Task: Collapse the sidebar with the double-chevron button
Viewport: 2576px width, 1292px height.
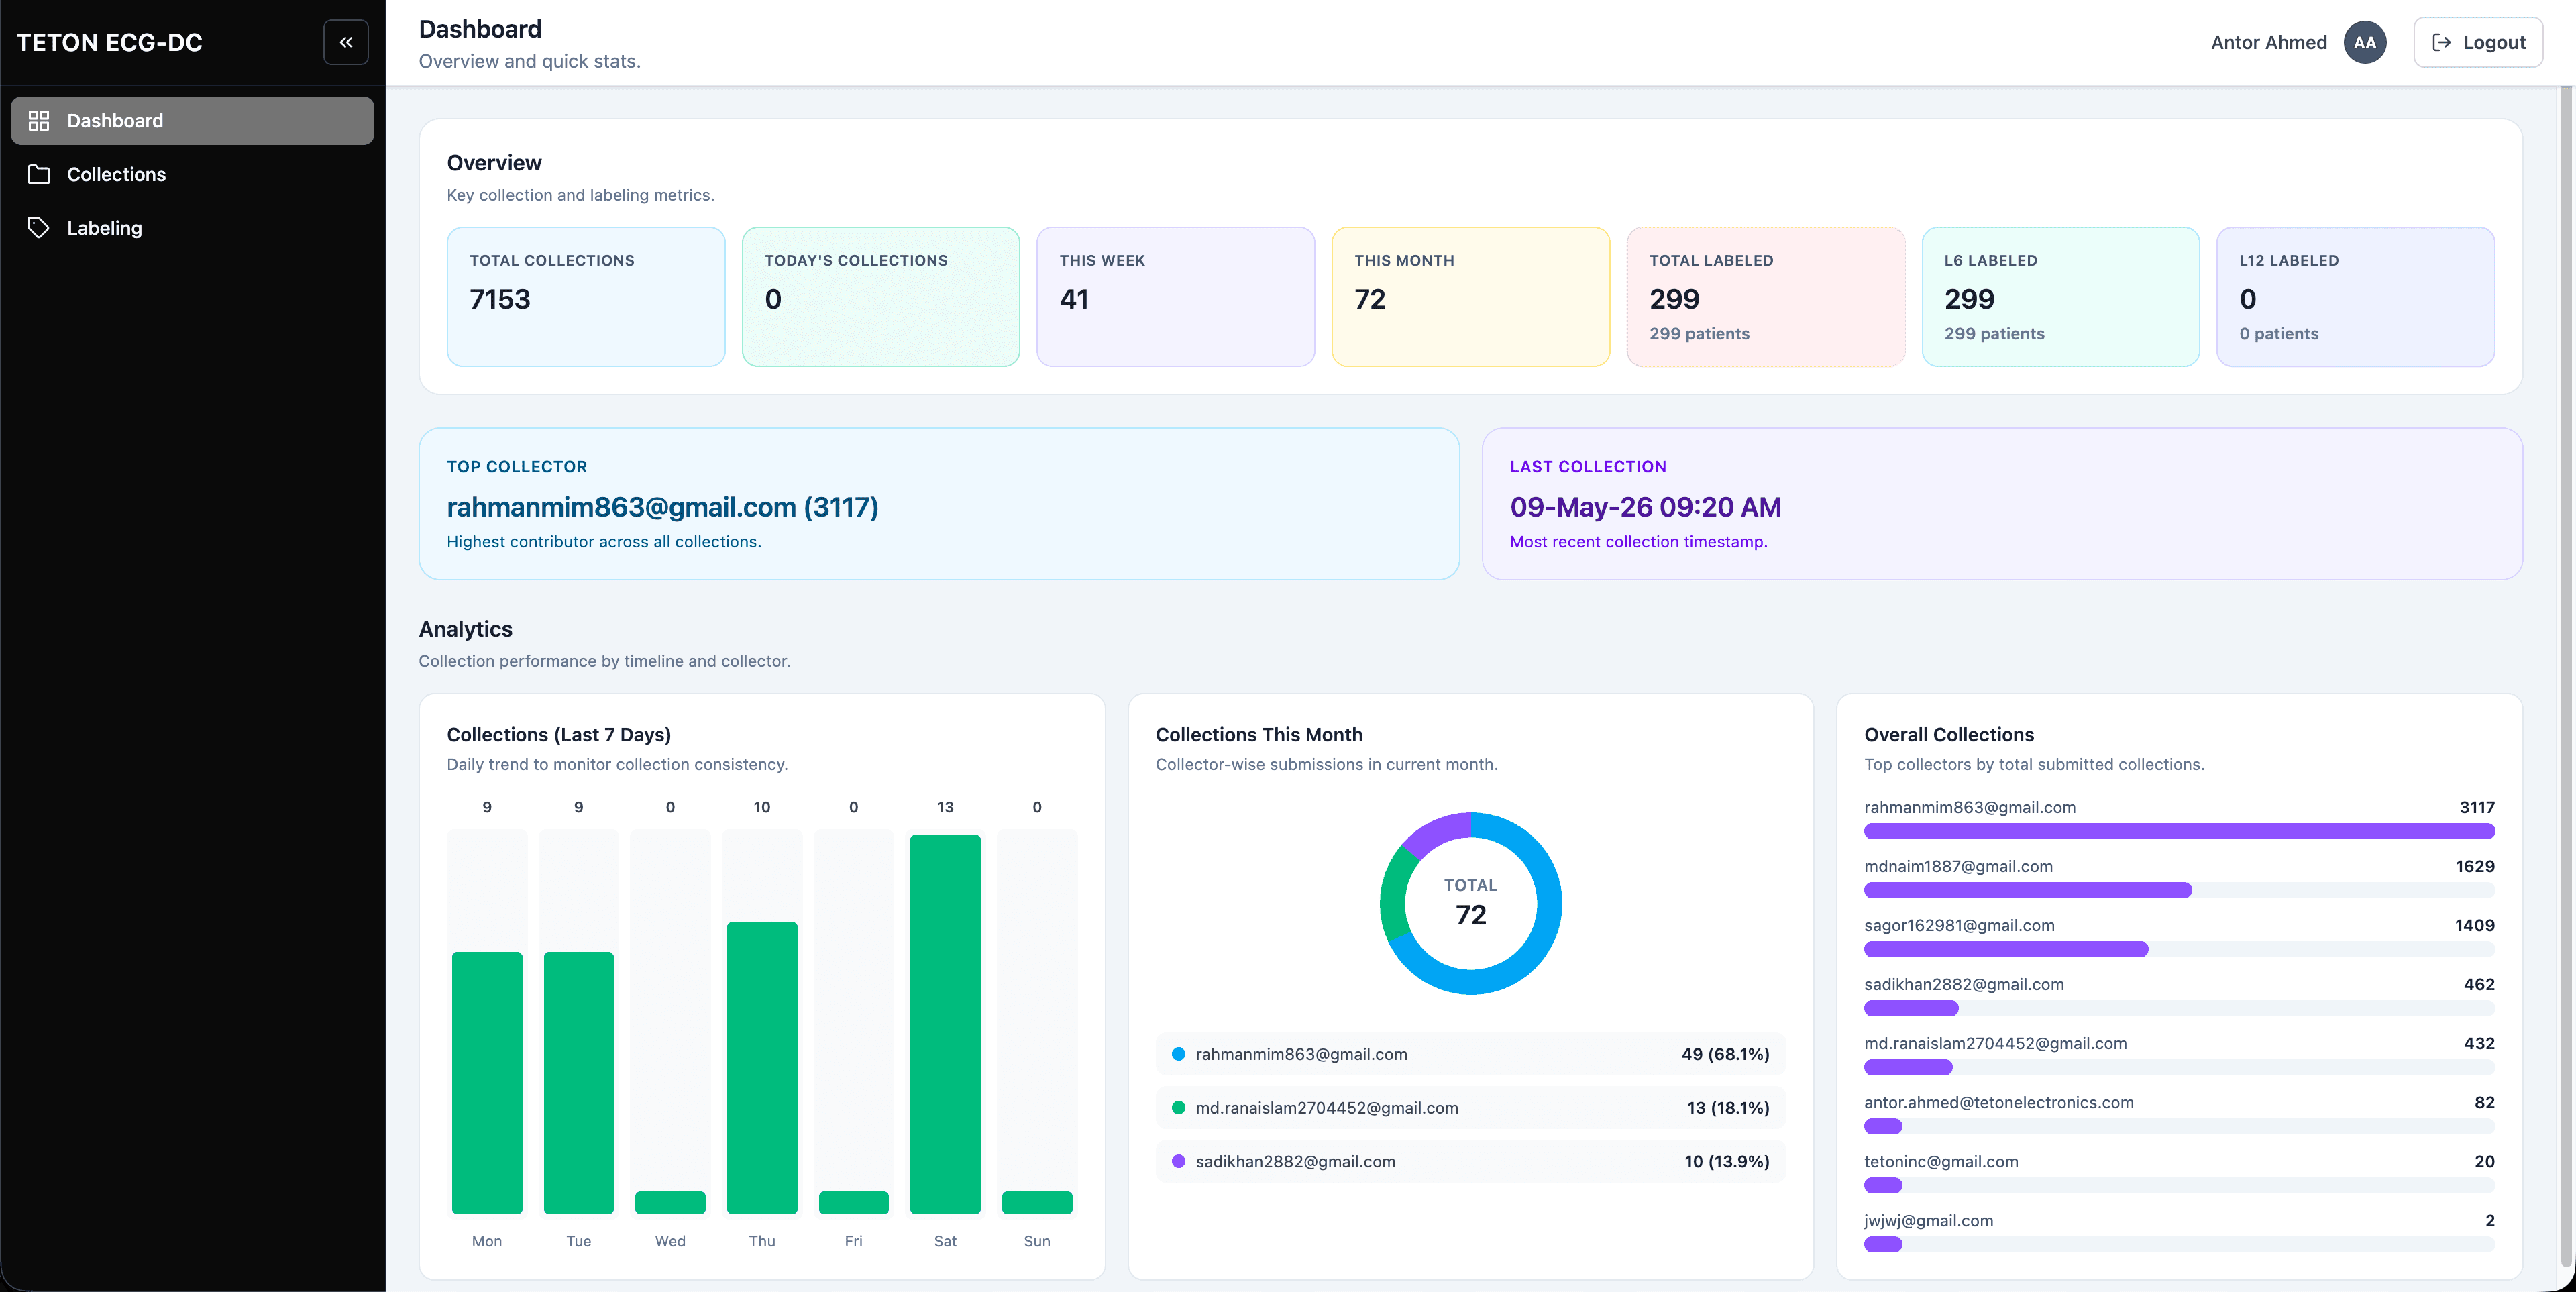Action: (x=346, y=42)
